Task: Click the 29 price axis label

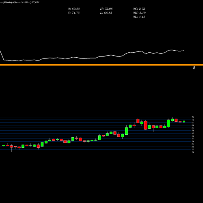Action: (x=193, y=144)
